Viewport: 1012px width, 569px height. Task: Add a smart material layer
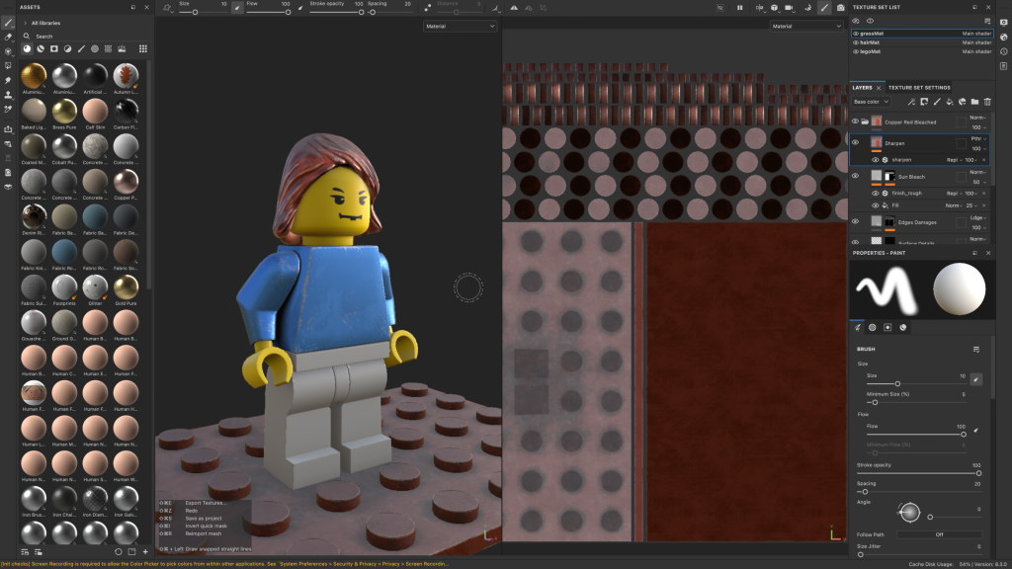(963, 102)
